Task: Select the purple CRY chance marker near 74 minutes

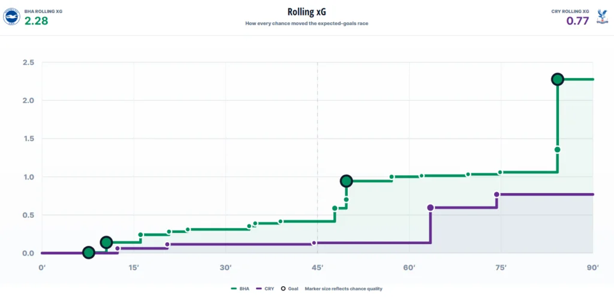Action: 497,194
